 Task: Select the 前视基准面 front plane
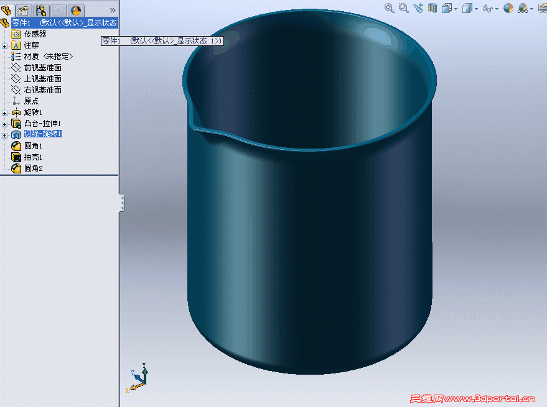click(42, 68)
